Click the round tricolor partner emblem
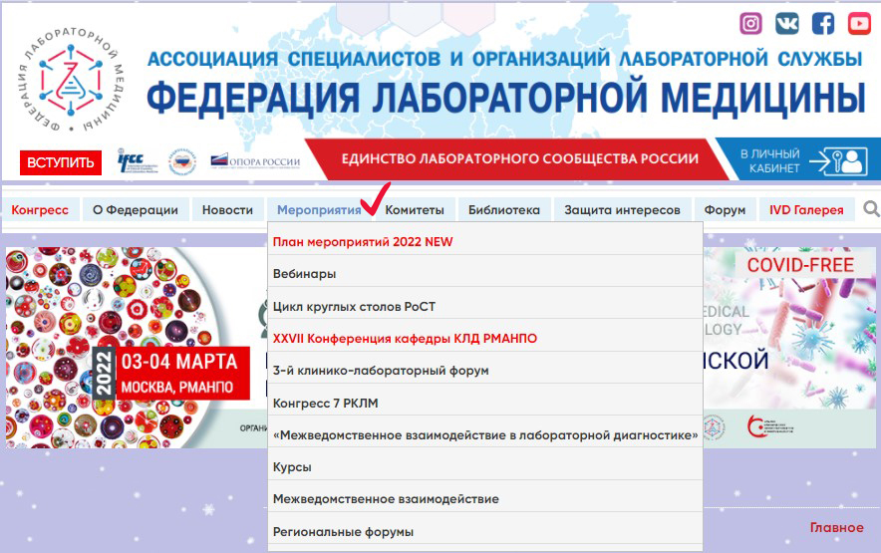The image size is (881, 553). point(182,161)
